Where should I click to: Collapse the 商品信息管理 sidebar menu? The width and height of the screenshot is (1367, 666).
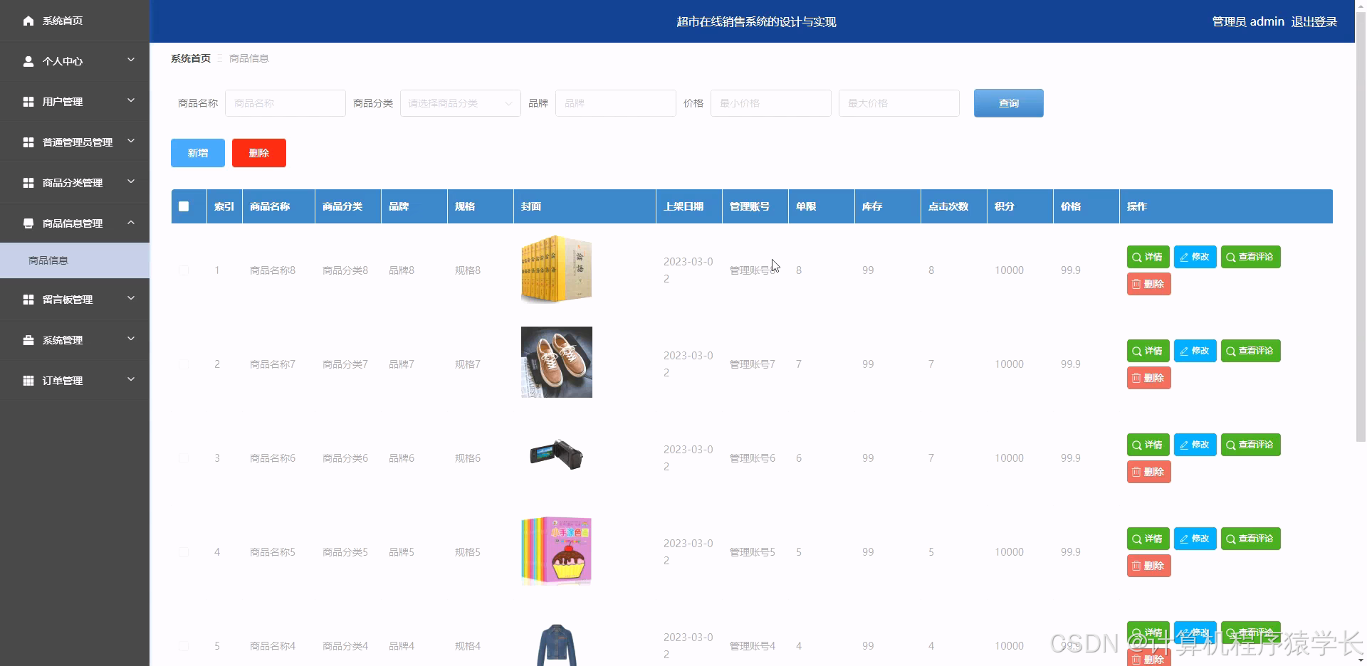[x=75, y=223]
